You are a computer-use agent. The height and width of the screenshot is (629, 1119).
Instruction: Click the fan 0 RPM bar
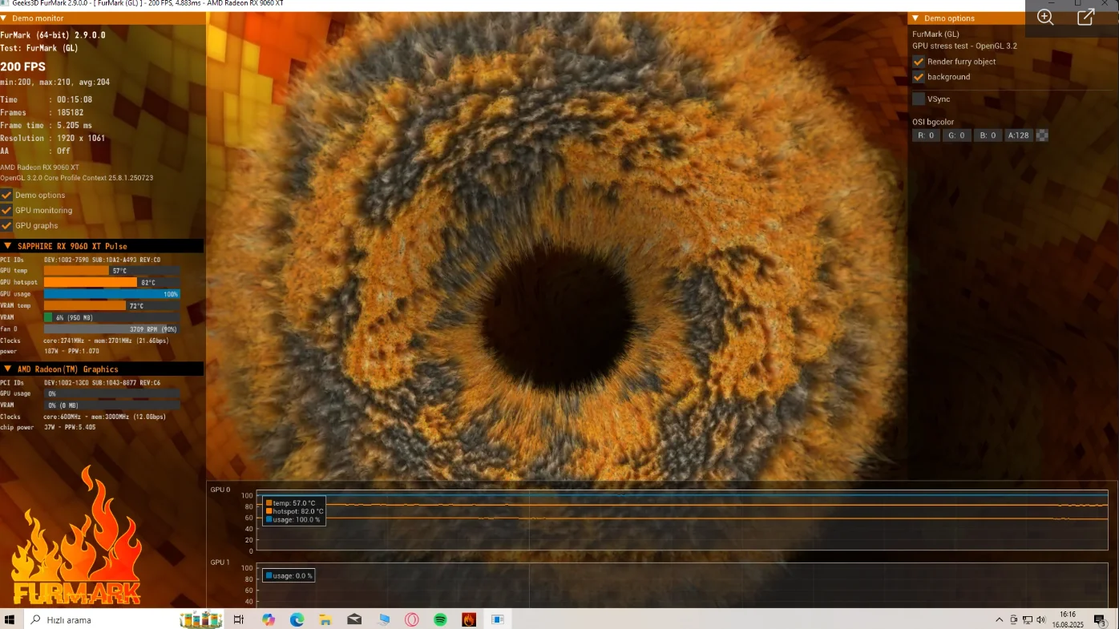pos(111,329)
